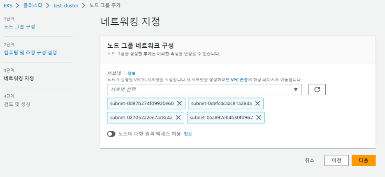Viewport: 385px width, 177px height.
Task: Remove subnet-0087b274fd9920e60 with its X icon
Action: (x=179, y=104)
